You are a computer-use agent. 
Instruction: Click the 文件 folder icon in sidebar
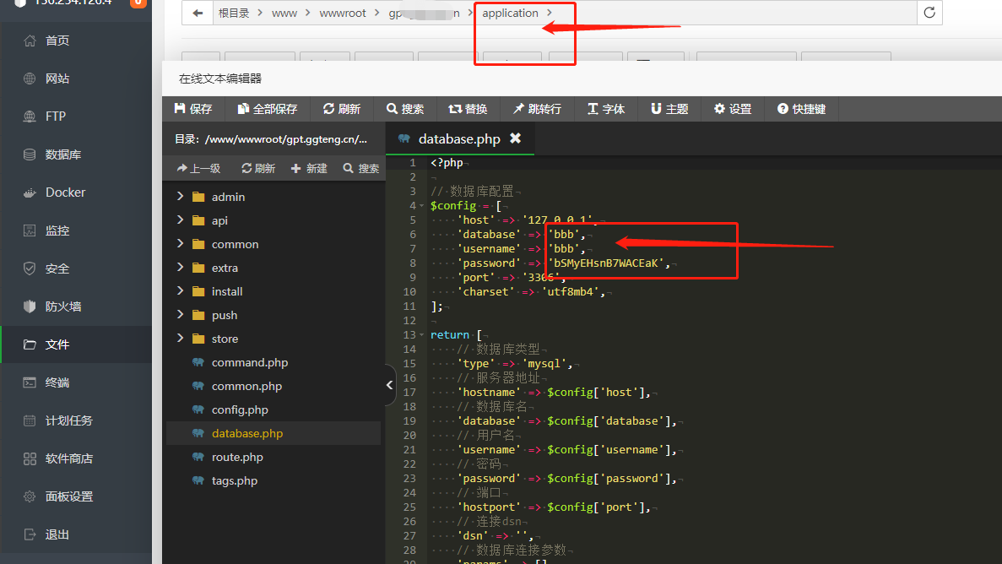[x=30, y=344]
